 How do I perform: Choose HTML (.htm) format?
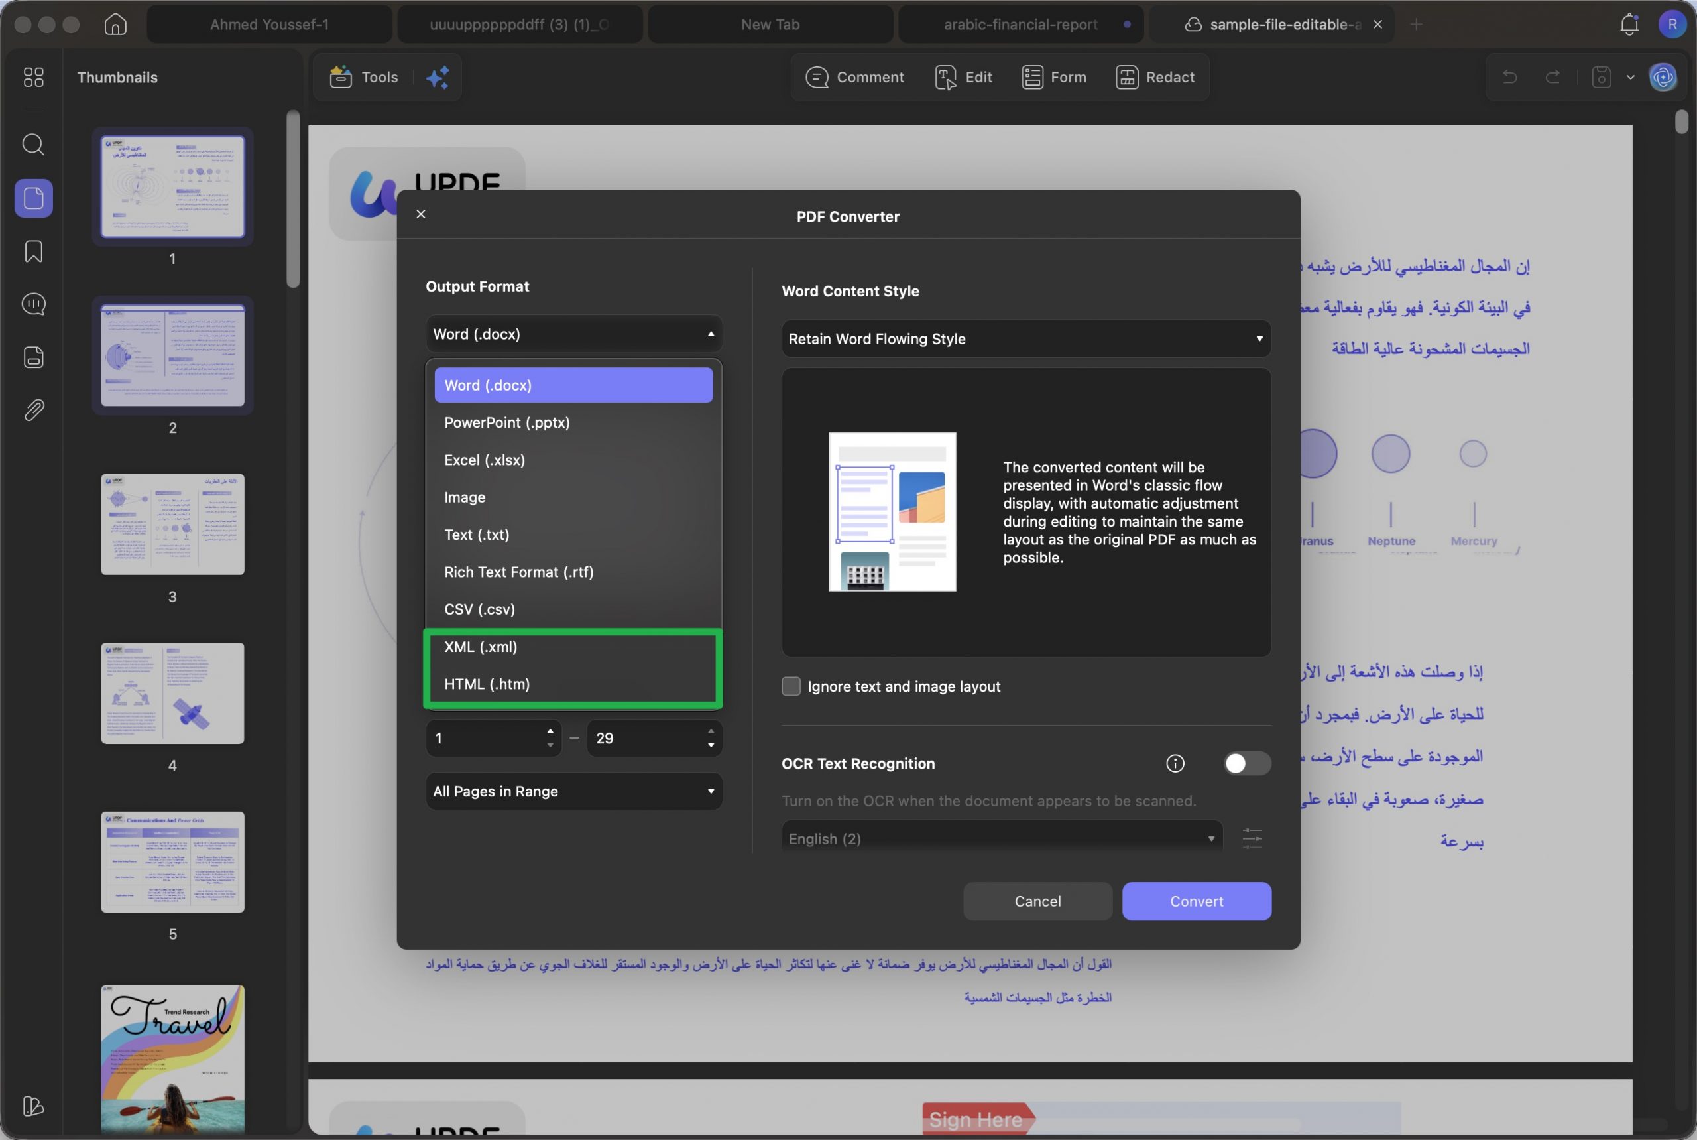click(x=573, y=684)
